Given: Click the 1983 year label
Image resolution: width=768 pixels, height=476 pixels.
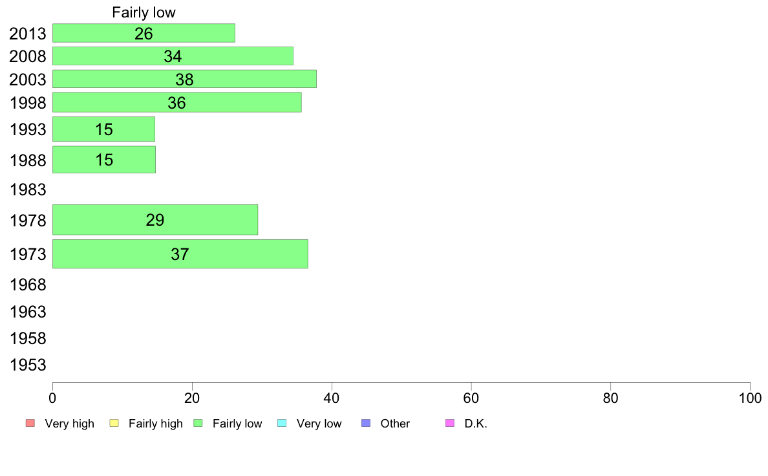Looking at the screenshot, I should [28, 189].
